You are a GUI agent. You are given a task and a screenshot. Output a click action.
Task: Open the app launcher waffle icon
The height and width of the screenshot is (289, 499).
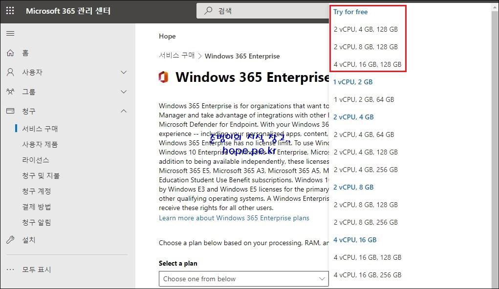point(10,11)
